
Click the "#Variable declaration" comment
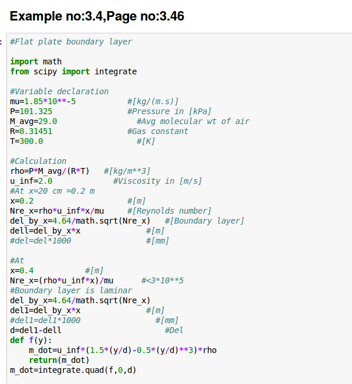click(59, 91)
